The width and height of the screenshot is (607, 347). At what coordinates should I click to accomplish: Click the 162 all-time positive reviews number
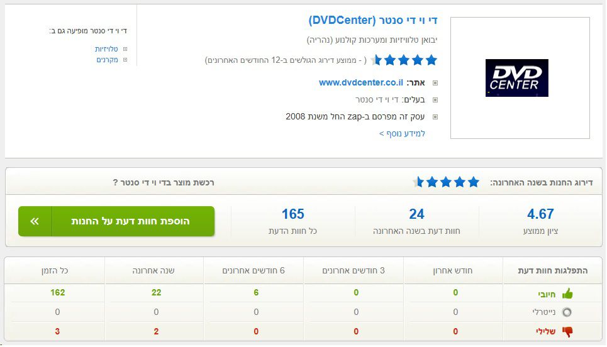point(58,292)
